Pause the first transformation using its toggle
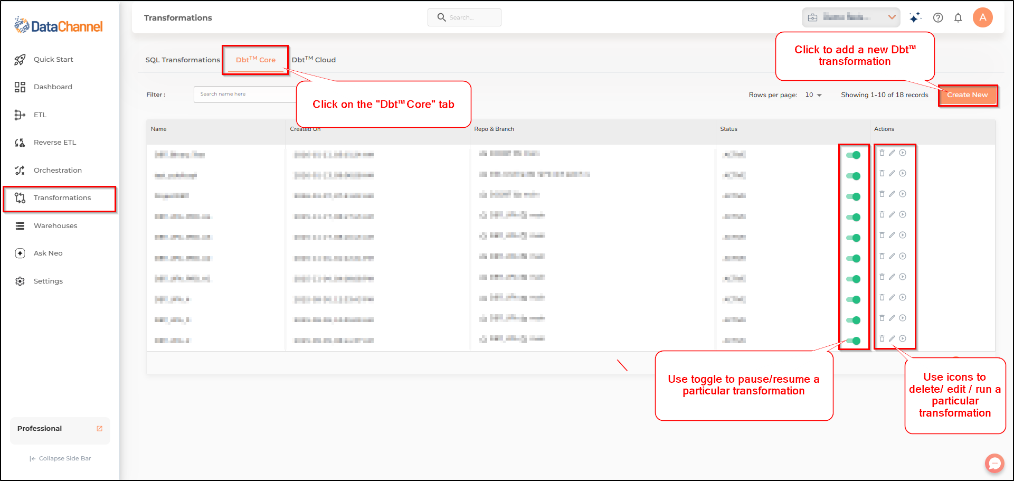This screenshot has width=1014, height=481. [x=853, y=155]
